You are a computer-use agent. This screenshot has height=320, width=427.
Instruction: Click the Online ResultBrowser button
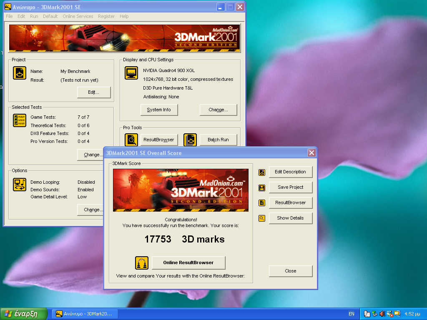(x=188, y=262)
